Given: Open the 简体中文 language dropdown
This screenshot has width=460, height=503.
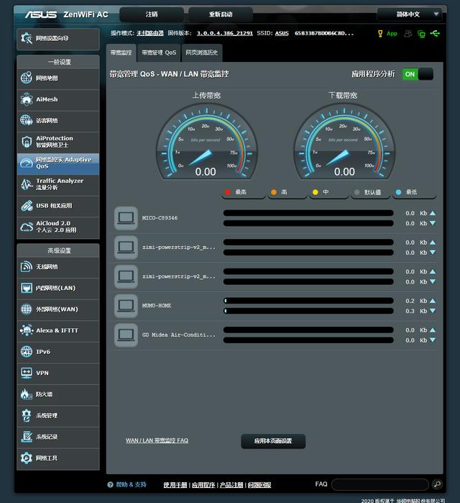Looking at the screenshot, I should (x=409, y=14).
